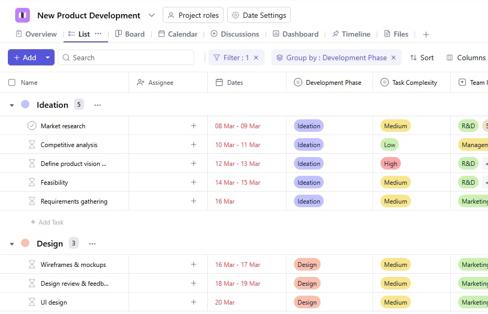Add assignee to Market research task

pos(193,126)
